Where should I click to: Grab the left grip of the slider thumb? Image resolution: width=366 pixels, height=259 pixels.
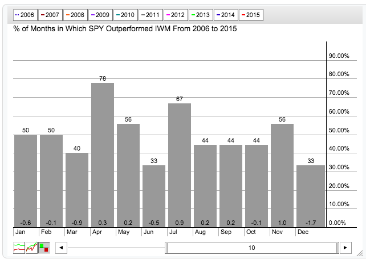tap(166, 248)
